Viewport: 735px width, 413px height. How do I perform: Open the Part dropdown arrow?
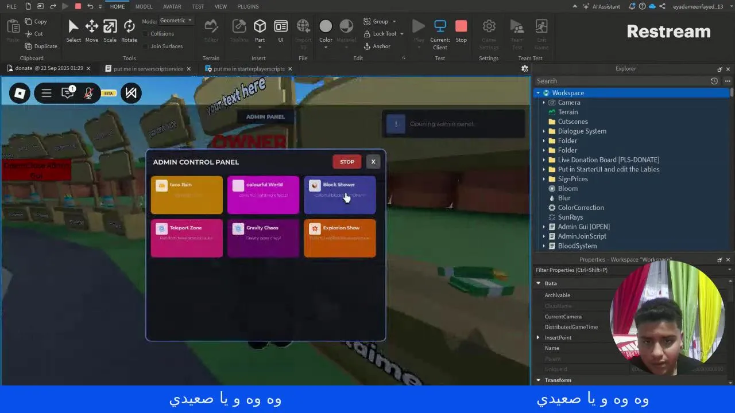click(260, 48)
